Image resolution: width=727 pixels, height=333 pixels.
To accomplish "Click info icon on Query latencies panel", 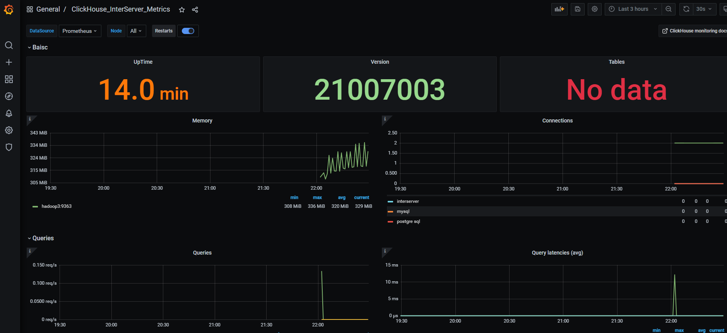I will tap(385, 251).
